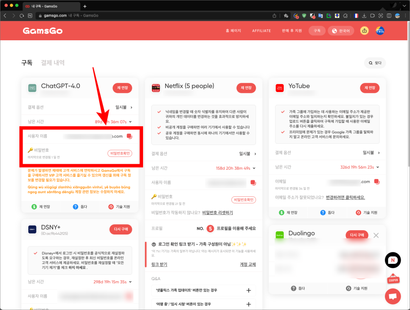Screen dimensions: 410x310
Task: Expand the '여행 중/임시 시청' Q&A item
Action: click(203, 304)
